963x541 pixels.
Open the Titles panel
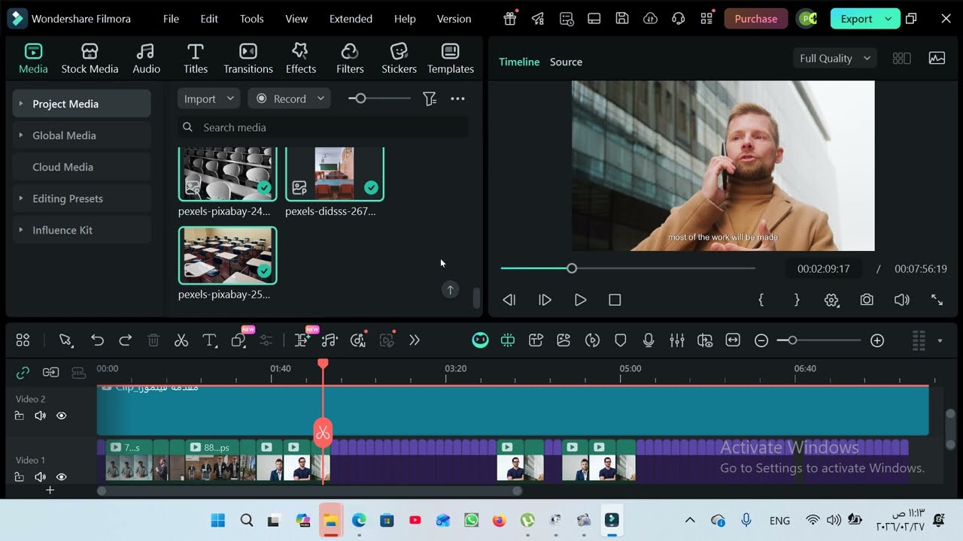click(196, 59)
